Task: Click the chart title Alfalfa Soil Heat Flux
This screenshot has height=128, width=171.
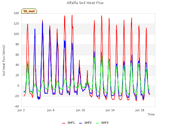Action: 85,3
